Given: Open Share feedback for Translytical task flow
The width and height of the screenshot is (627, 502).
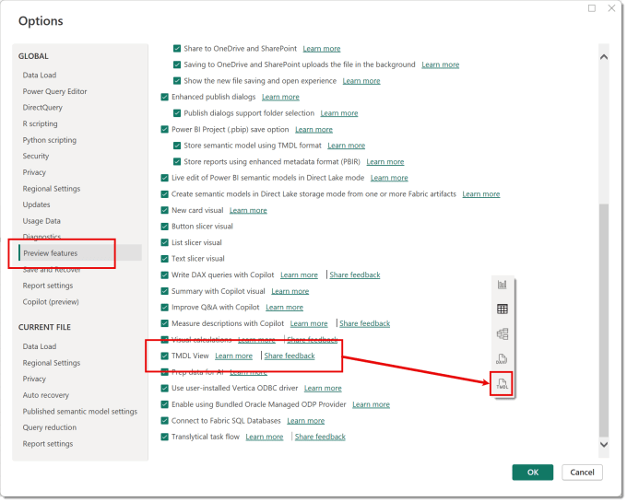Looking at the screenshot, I should [322, 438].
